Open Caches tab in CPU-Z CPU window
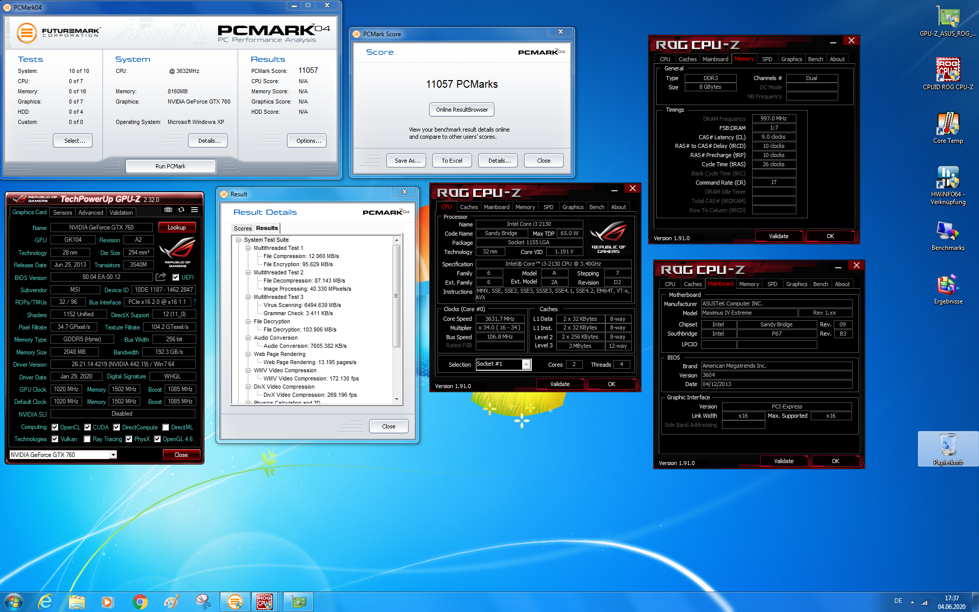979x612 pixels. (469, 207)
